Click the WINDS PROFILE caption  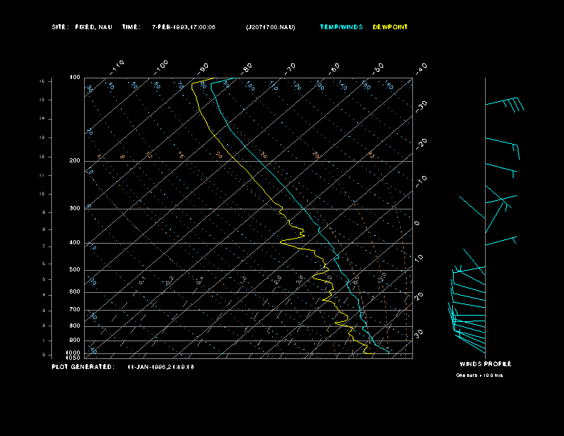485,364
